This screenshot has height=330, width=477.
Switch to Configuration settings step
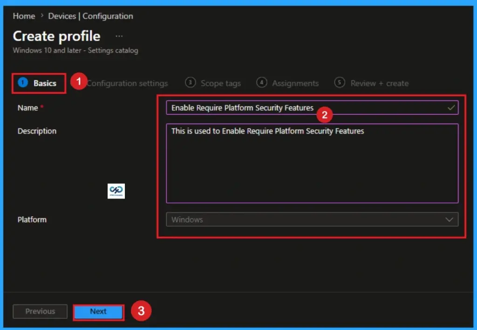point(127,83)
